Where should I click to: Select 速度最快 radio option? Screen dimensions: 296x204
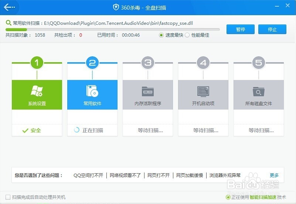tap(161, 35)
